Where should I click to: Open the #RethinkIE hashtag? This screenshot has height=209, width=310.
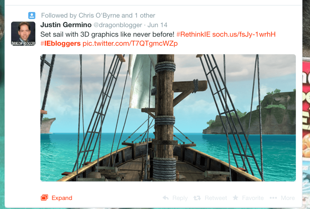pos(193,34)
